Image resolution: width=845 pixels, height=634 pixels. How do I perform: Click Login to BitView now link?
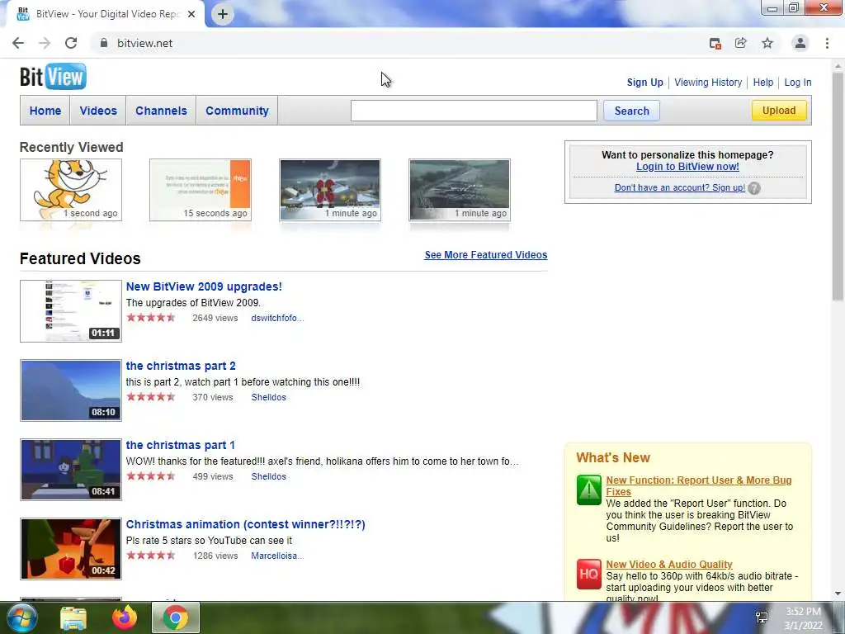687,167
